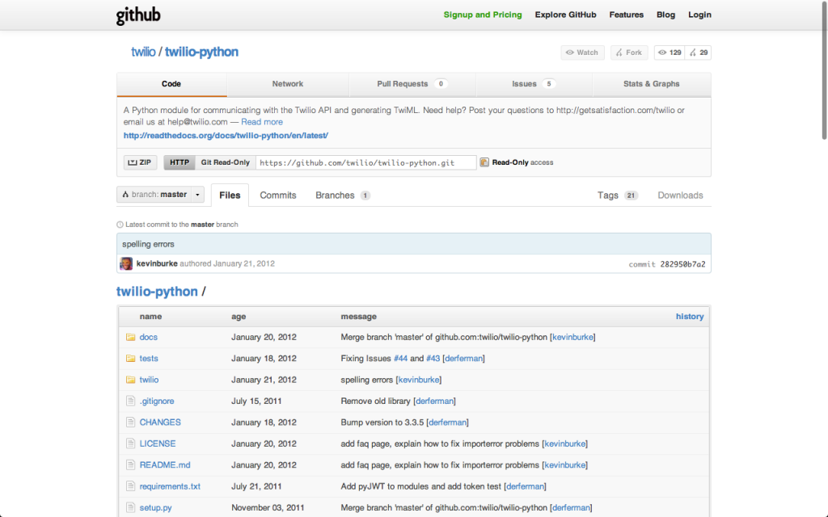Switch to the Code tab

click(171, 84)
